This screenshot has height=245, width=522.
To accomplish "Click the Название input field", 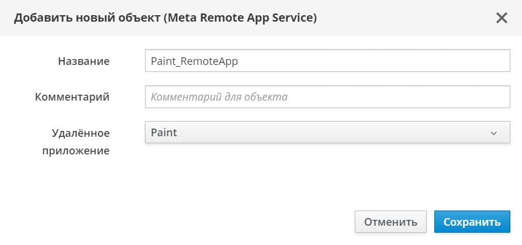I will (327, 60).
